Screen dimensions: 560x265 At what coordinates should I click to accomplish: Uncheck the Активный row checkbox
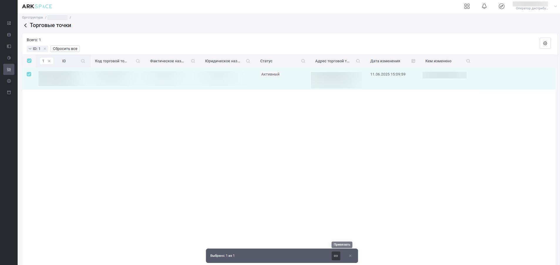click(29, 74)
